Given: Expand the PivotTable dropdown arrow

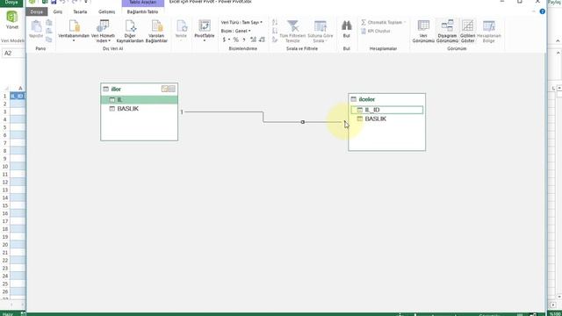Looking at the screenshot, I should click(205, 40).
